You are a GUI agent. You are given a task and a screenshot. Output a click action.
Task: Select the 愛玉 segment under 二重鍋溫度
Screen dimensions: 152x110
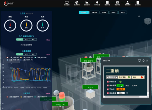coord(26,54)
